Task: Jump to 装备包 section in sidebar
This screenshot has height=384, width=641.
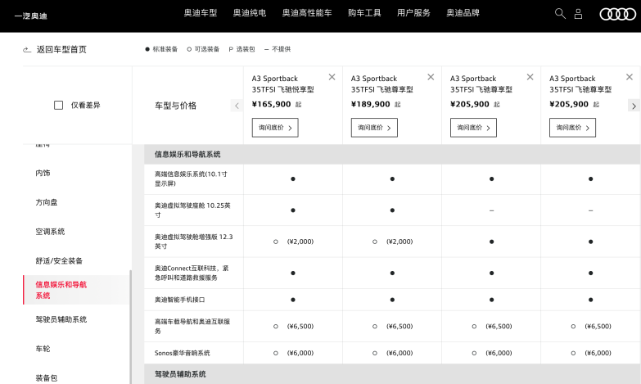Action: tap(47, 378)
